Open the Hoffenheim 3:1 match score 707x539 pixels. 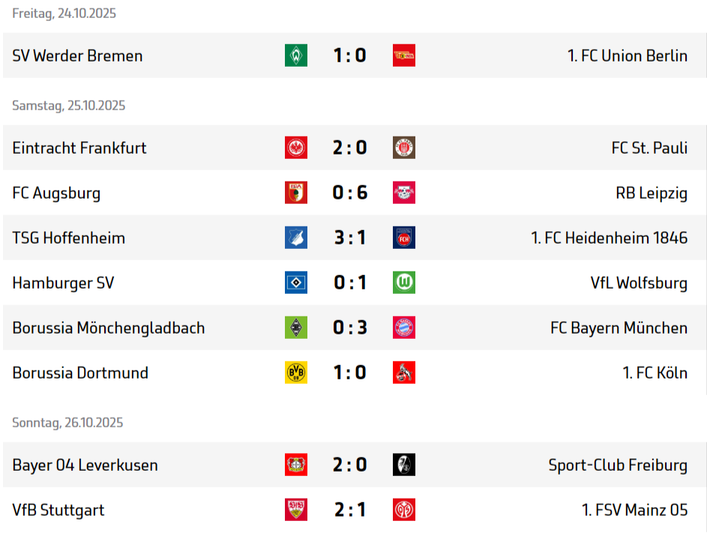click(350, 238)
